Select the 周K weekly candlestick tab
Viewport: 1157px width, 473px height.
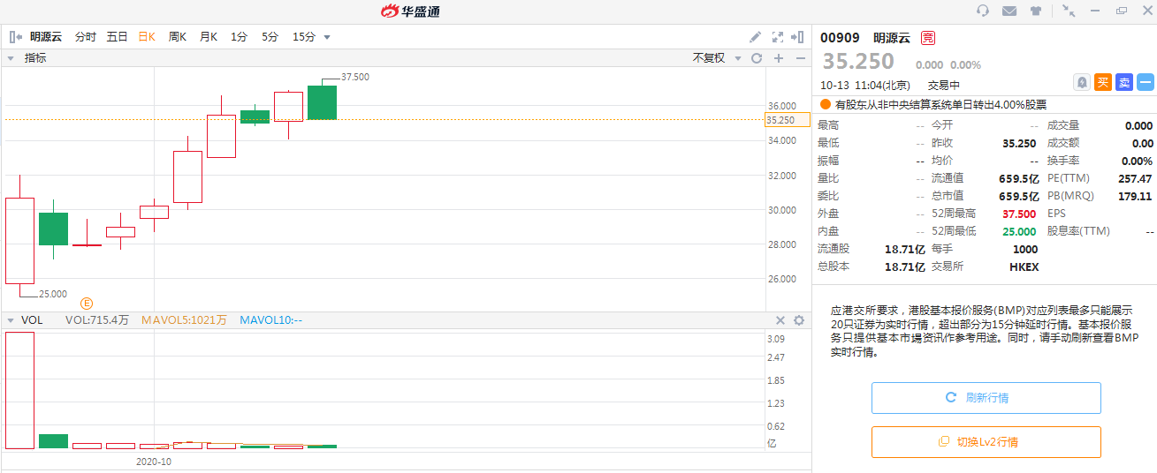(x=178, y=37)
